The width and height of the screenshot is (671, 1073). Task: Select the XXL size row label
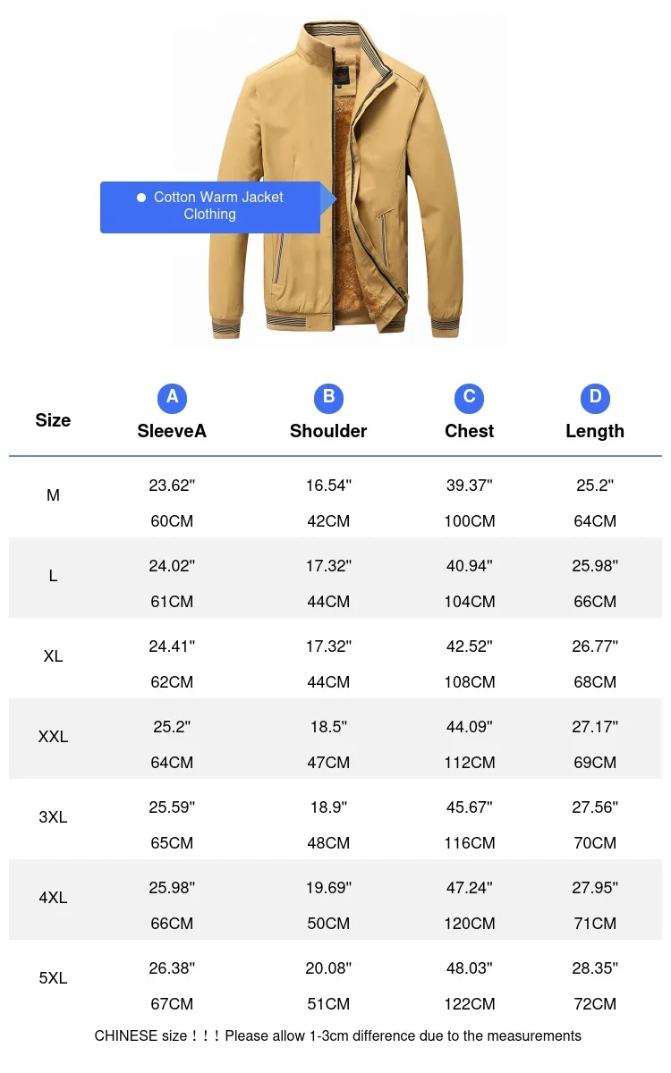[53, 737]
